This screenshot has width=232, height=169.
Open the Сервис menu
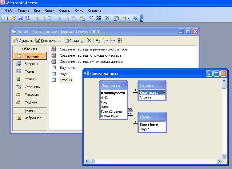click(65, 10)
